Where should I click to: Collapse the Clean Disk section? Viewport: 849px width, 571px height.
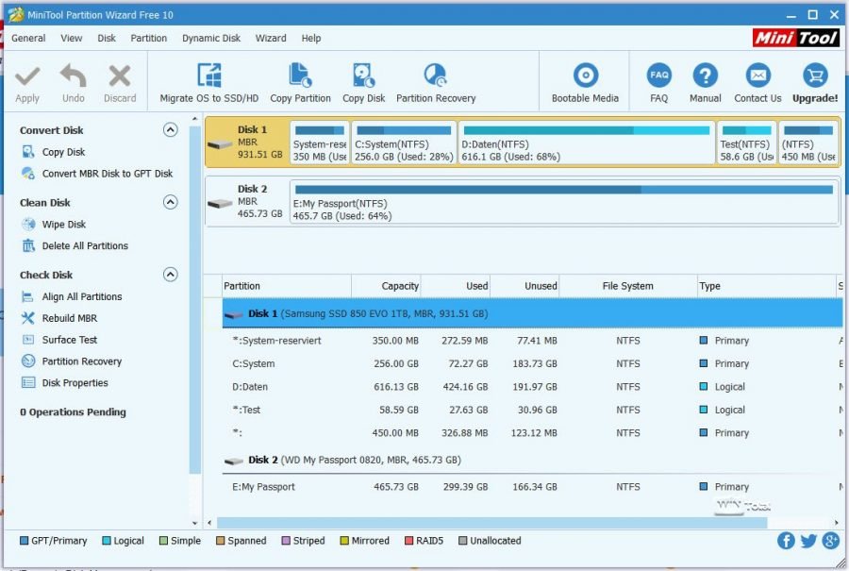(171, 202)
